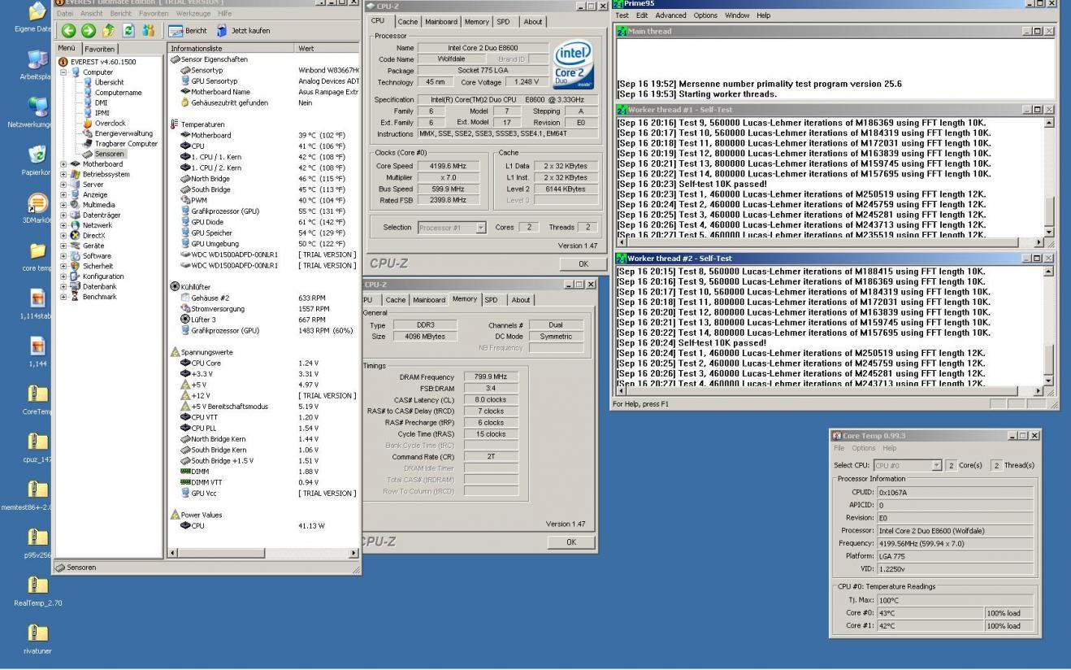Switch to Favoriten tab in EVEREST
Screen dimensions: 1071x670
point(100,49)
